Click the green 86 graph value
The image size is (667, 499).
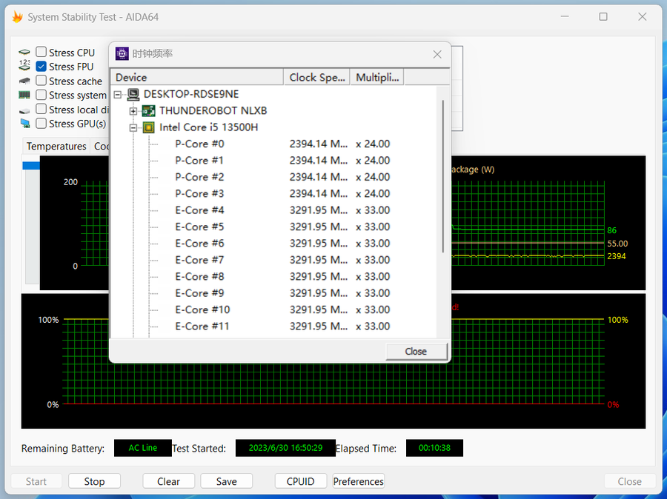(611, 230)
